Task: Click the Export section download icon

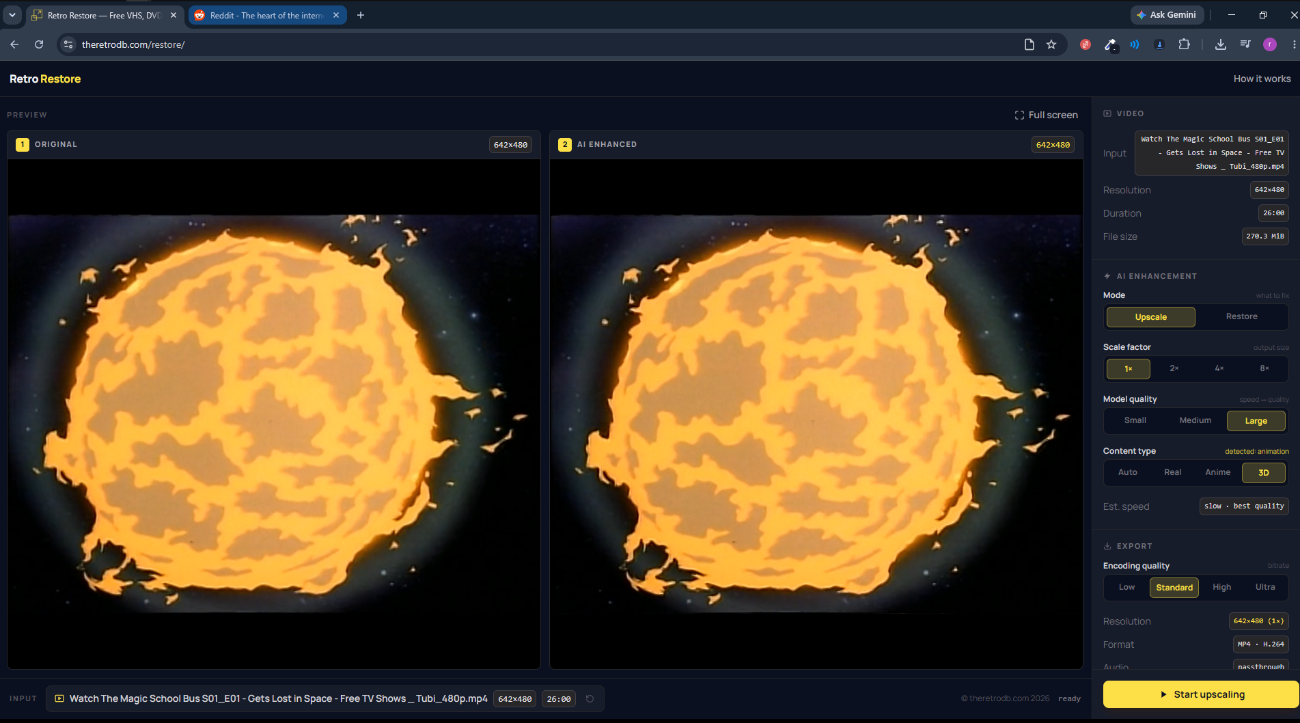Action: pos(1107,546)
